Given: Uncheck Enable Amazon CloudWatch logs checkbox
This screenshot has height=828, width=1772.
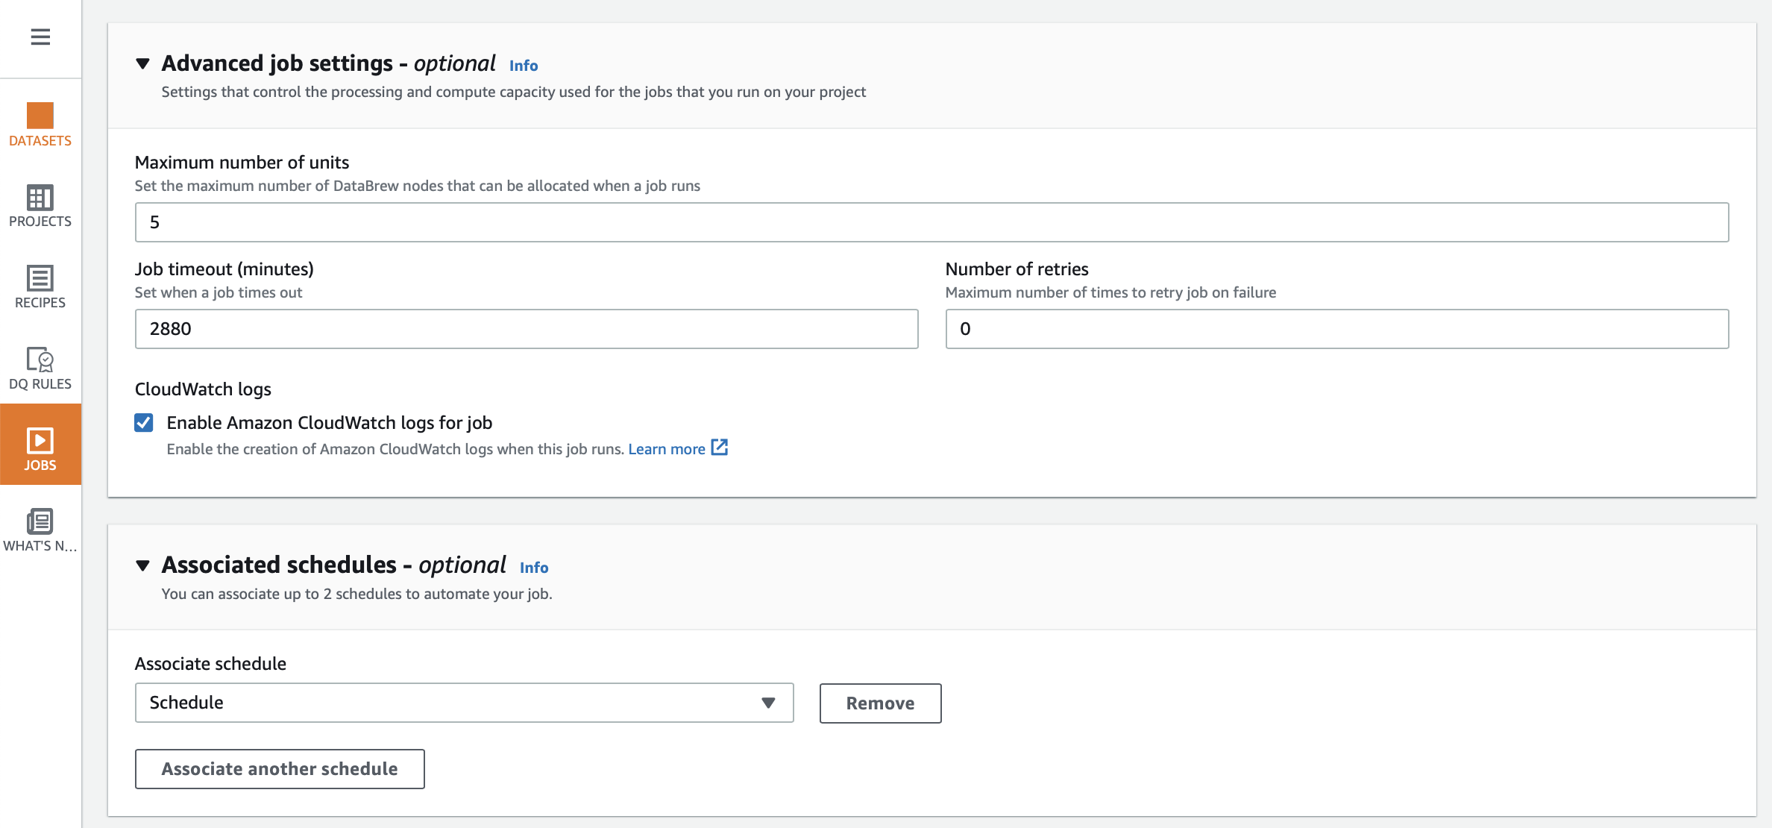Looking at the screenshot, I should (144, 423).
